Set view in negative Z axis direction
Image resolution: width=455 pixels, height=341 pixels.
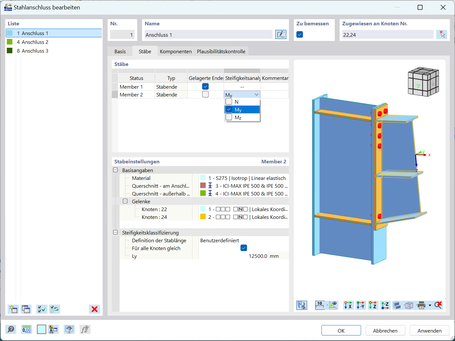(x=385, y=305)
